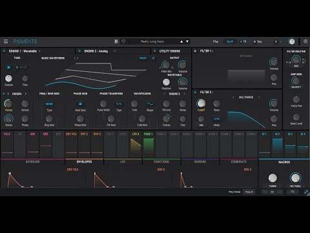The image size is (310, 233).
Task: Click the master volume knob in header
Action: [292, 41]
